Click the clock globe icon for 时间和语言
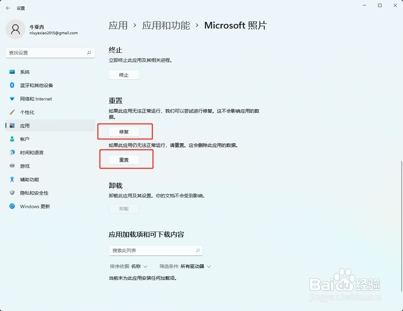The width and height of the screenshot is (403, 311). [12, 153]
